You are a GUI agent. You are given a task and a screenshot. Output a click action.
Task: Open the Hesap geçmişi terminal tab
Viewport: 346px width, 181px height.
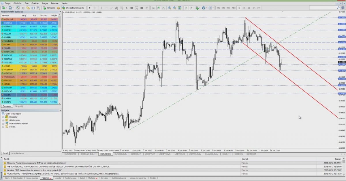tap(32, 178)
